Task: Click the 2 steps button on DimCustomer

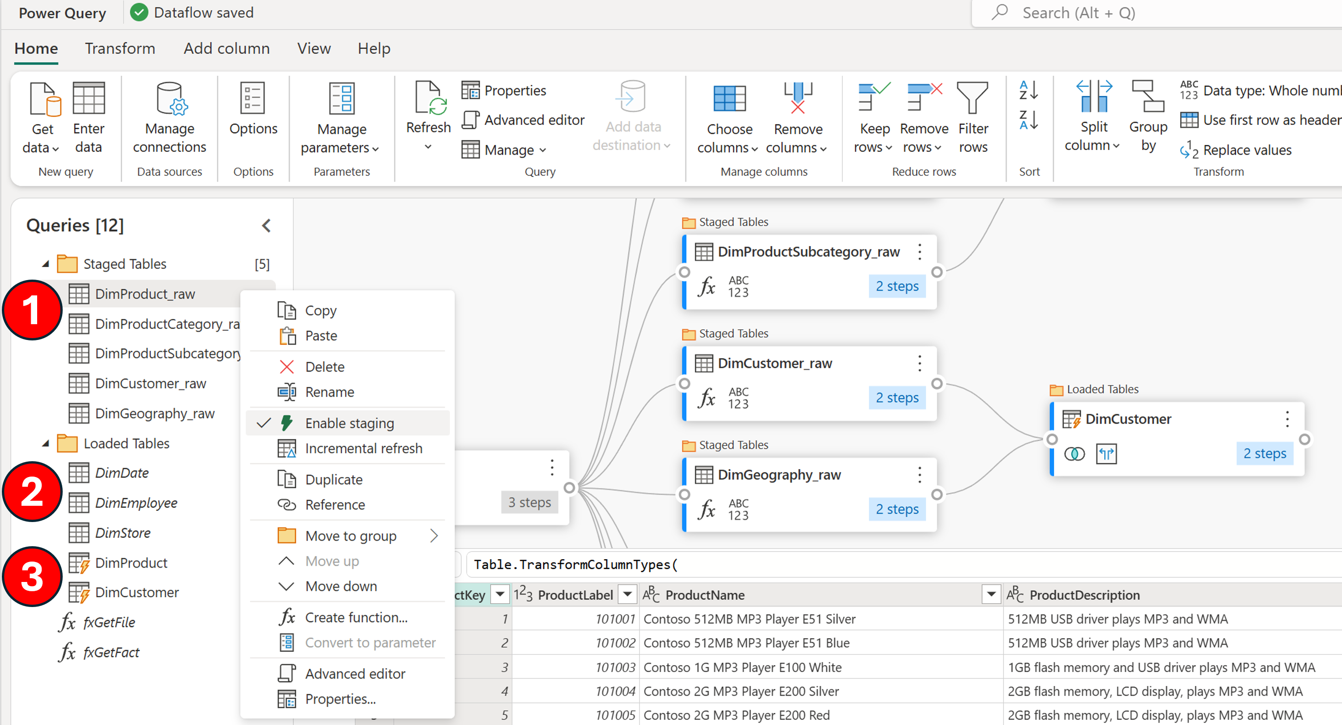Action: coord(1264,453)
